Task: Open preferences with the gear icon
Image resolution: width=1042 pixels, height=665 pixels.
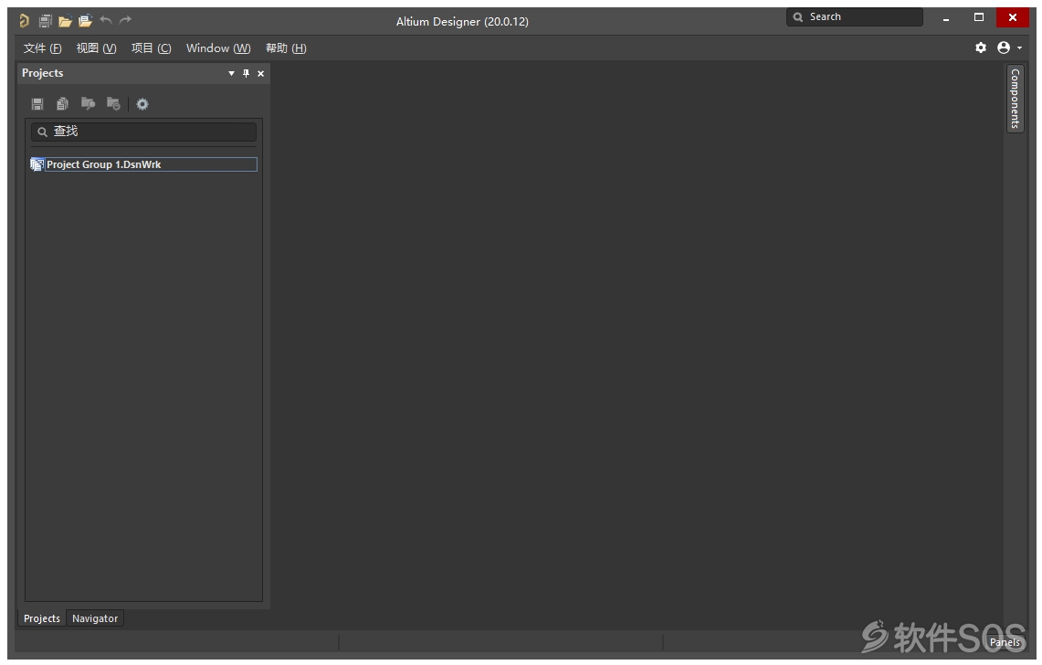Action: 981,47
